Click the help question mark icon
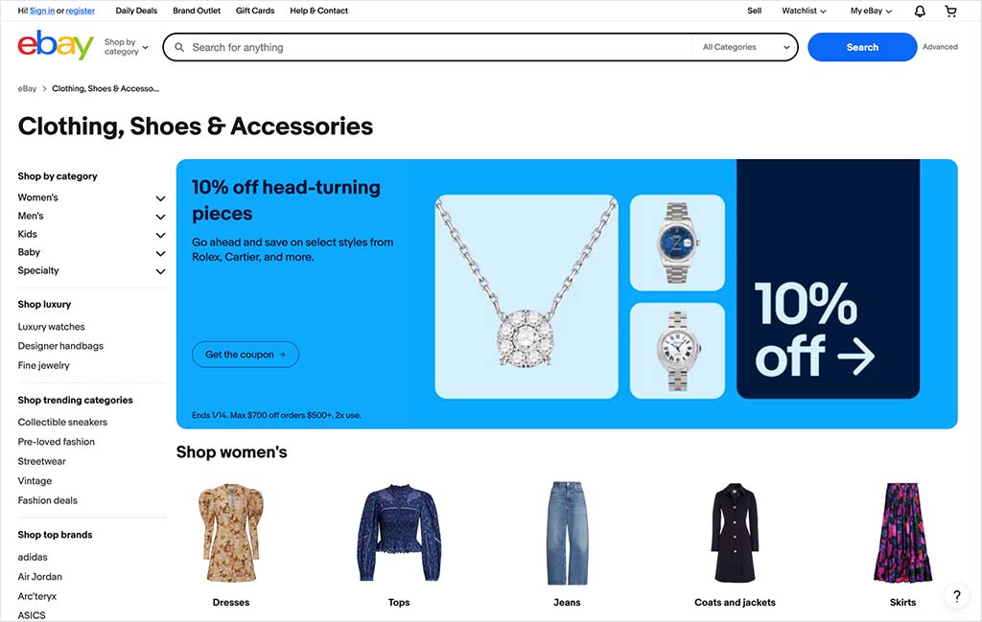982x622 pixels. point(956,596)
